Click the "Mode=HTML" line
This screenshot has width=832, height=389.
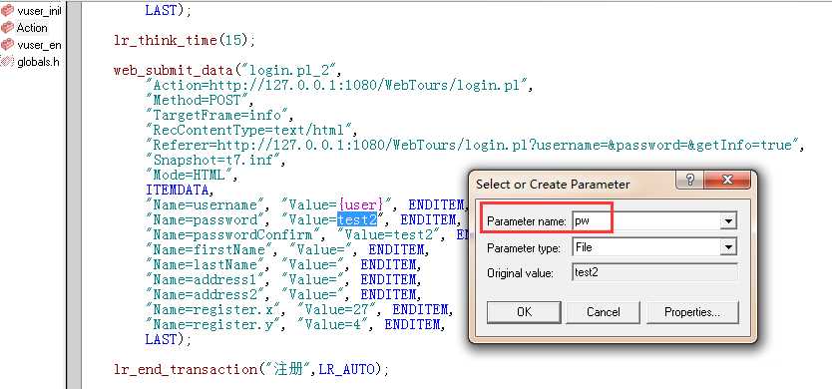click(x=193, y=175)
